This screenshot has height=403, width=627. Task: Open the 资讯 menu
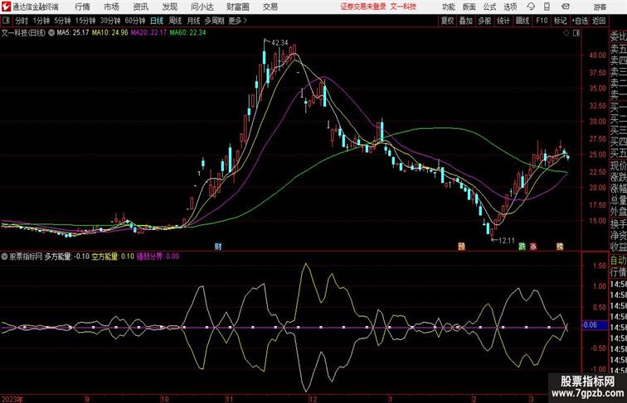coord(141,7)
